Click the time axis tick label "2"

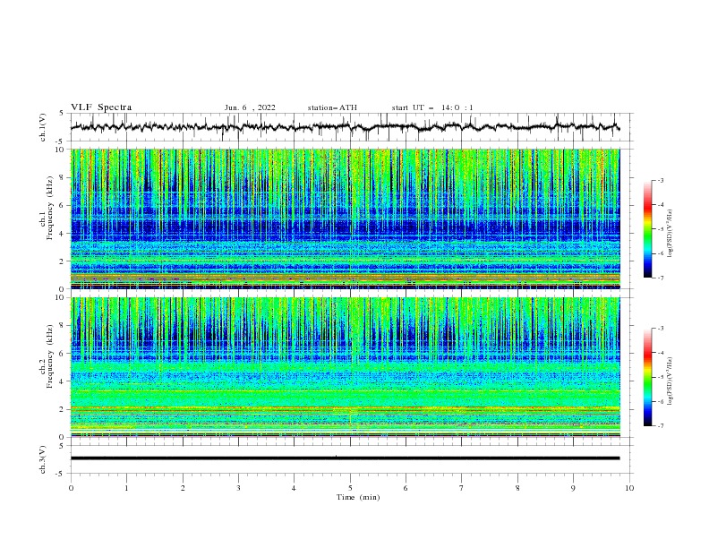(183, 488)
